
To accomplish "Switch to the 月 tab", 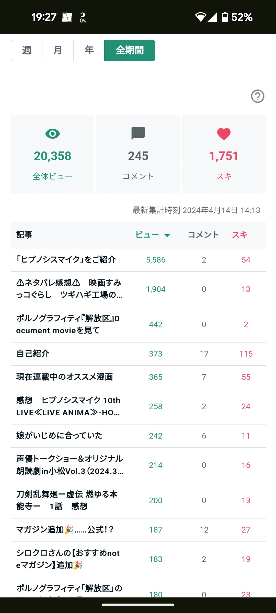I will pos(58,51).
